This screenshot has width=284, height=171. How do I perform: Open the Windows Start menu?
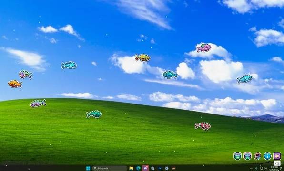(x=88, y=168)
